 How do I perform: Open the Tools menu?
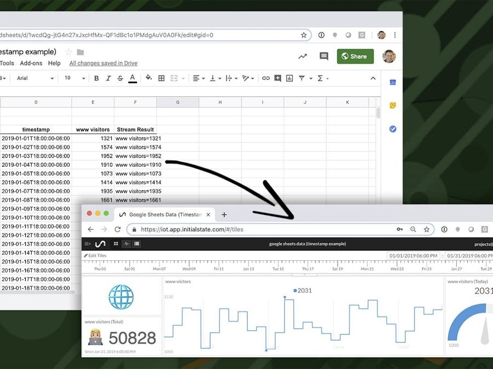click(x=7, y=63)
